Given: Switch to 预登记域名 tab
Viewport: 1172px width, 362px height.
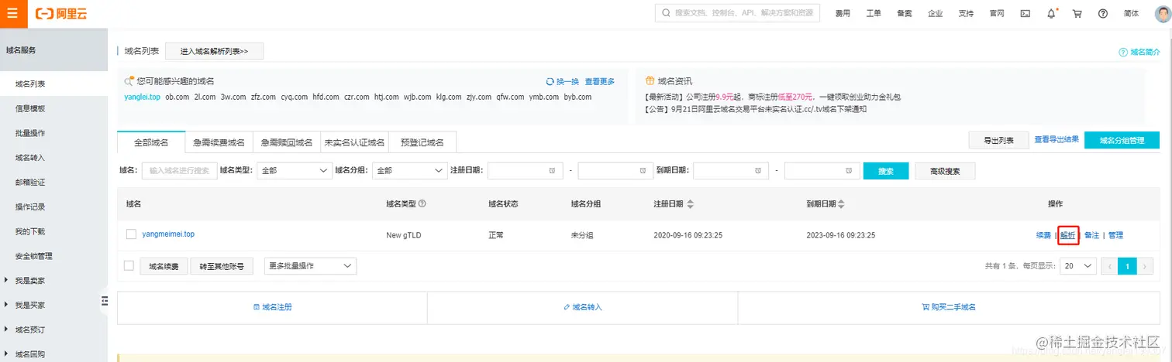Looking at the screenshot, I should pyautogui.click(x=422, y=142).
